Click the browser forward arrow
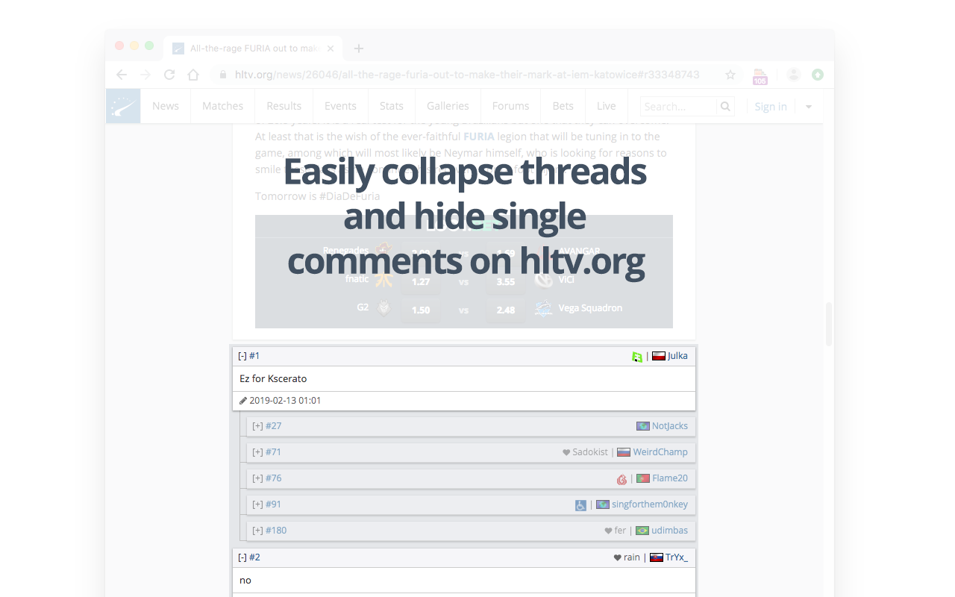The width and height of the screenshot is (955, 597). tap(145, 75)
